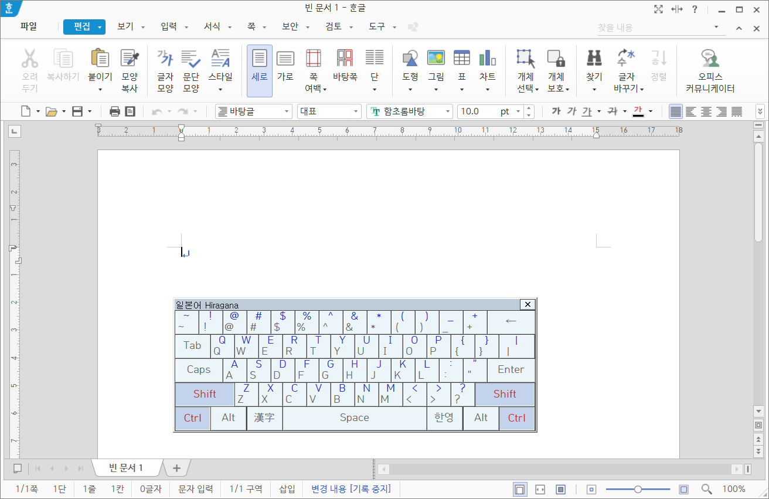Toggle strikethrough 가 formatting
769x499 pixels.
pyautogui.click(x=612, y=111)
